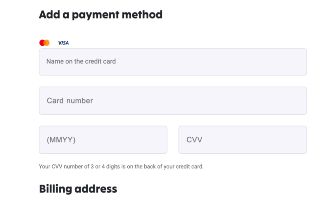Place cursor in cardholder name box

click(x=173, y=62)
